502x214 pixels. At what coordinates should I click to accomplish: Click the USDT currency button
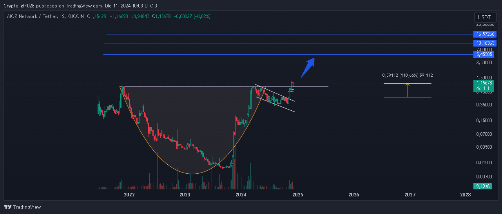484,17
